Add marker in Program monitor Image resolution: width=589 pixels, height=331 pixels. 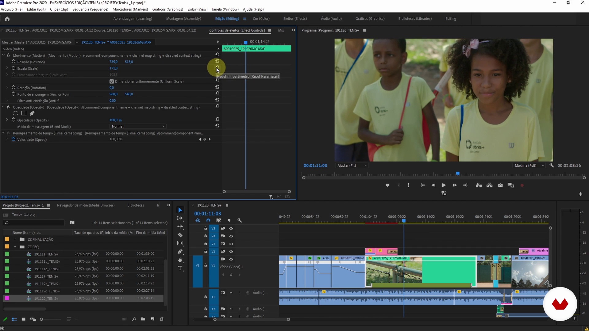pyautogui.click(x=387, y=185)
